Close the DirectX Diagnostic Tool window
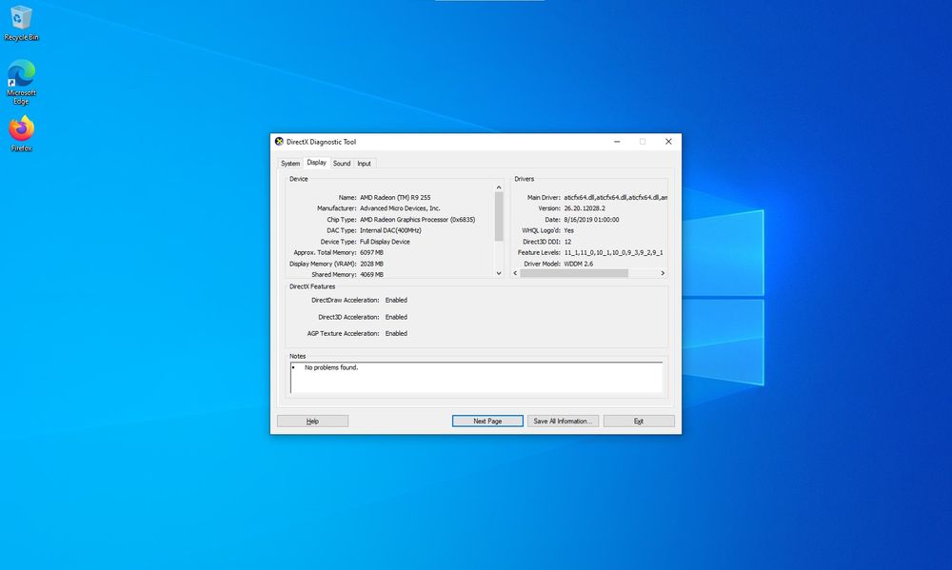 coord(668,142)
